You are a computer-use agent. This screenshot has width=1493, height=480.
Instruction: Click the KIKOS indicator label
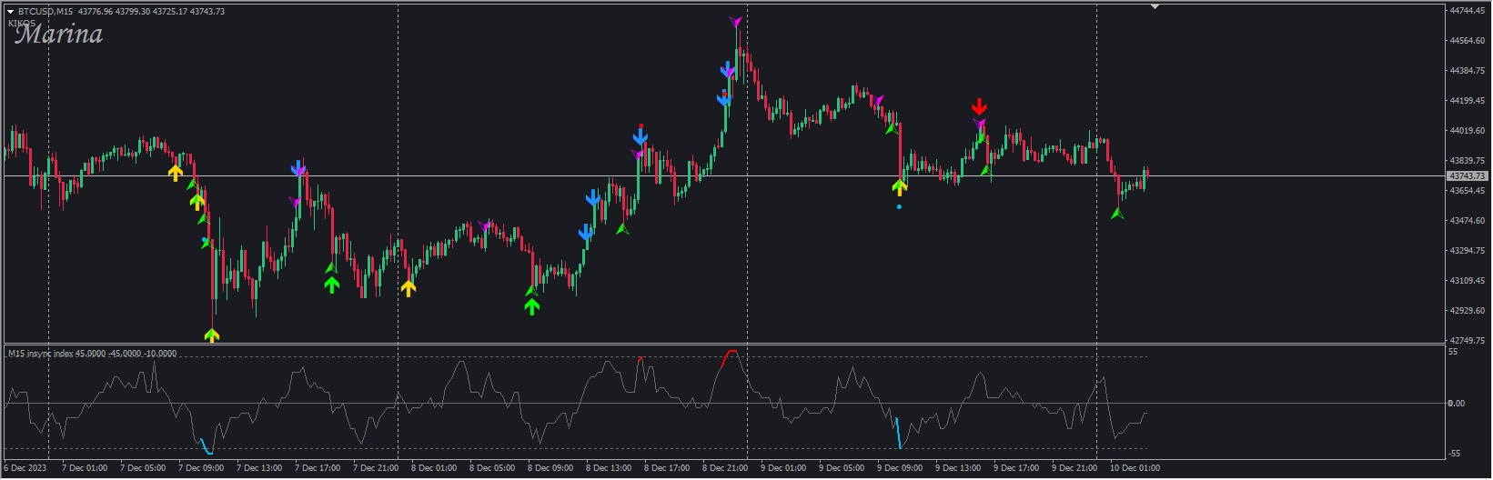tap(21, 23)
